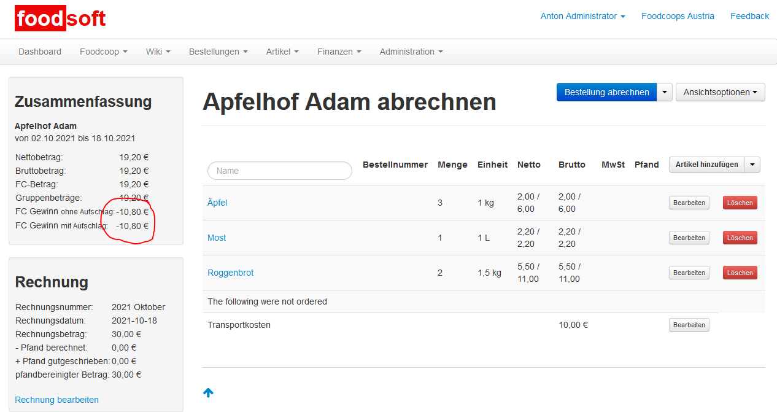Open the Foodcoop menu
Image resolution: width=777 pixels, height=412 pixels.
point(103,52)
